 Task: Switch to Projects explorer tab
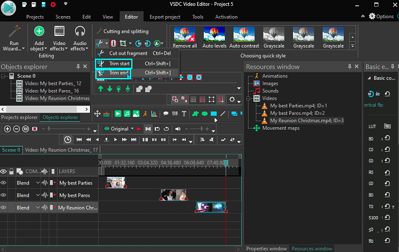pyautogui.click(x=19, y=117)
